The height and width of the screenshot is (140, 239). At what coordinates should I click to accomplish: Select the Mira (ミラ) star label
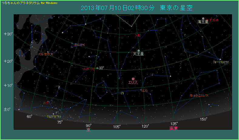(x=122, y=93)
